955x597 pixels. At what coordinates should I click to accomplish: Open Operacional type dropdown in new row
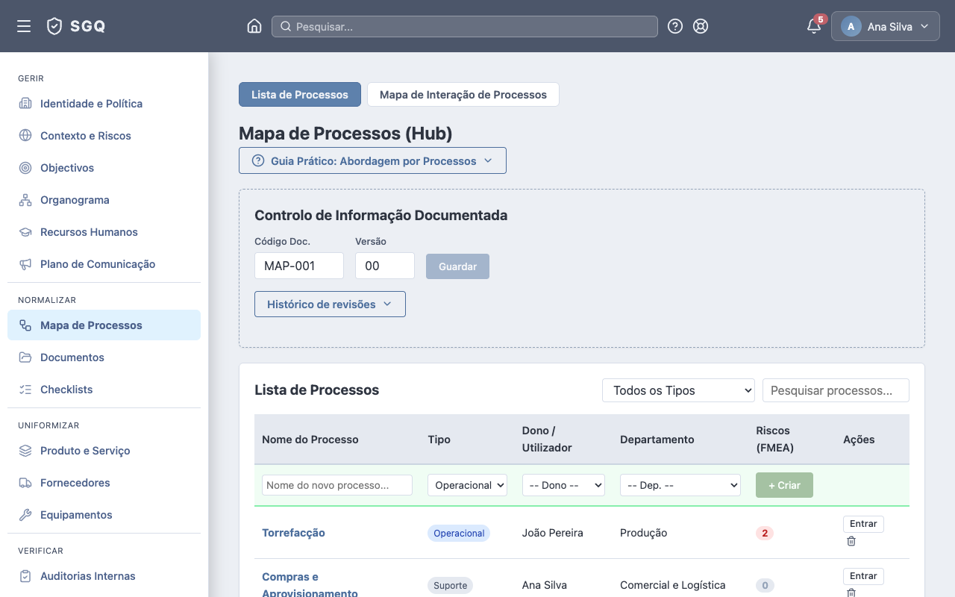(x=467, y=485)
